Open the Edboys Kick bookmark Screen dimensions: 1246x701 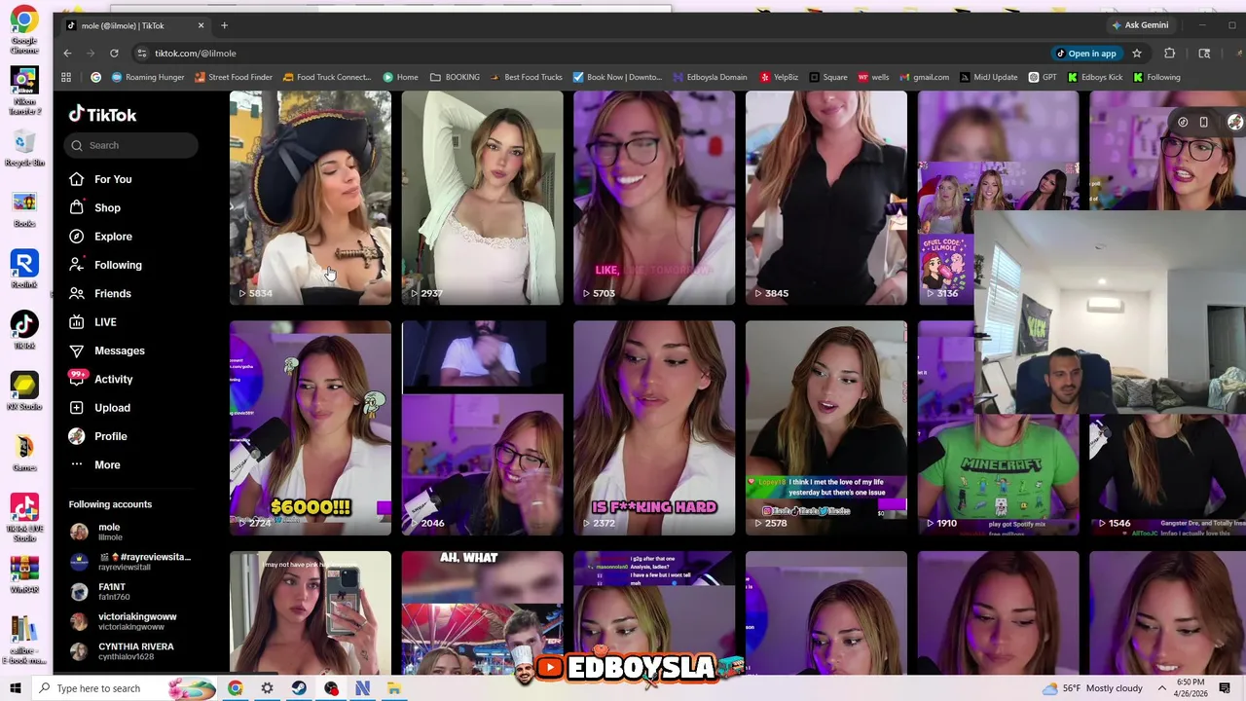point(1095,77)
